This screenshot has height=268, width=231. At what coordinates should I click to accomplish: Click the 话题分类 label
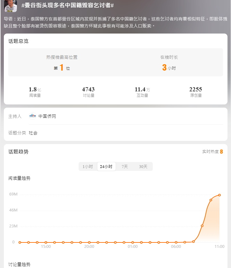(17, 133)
